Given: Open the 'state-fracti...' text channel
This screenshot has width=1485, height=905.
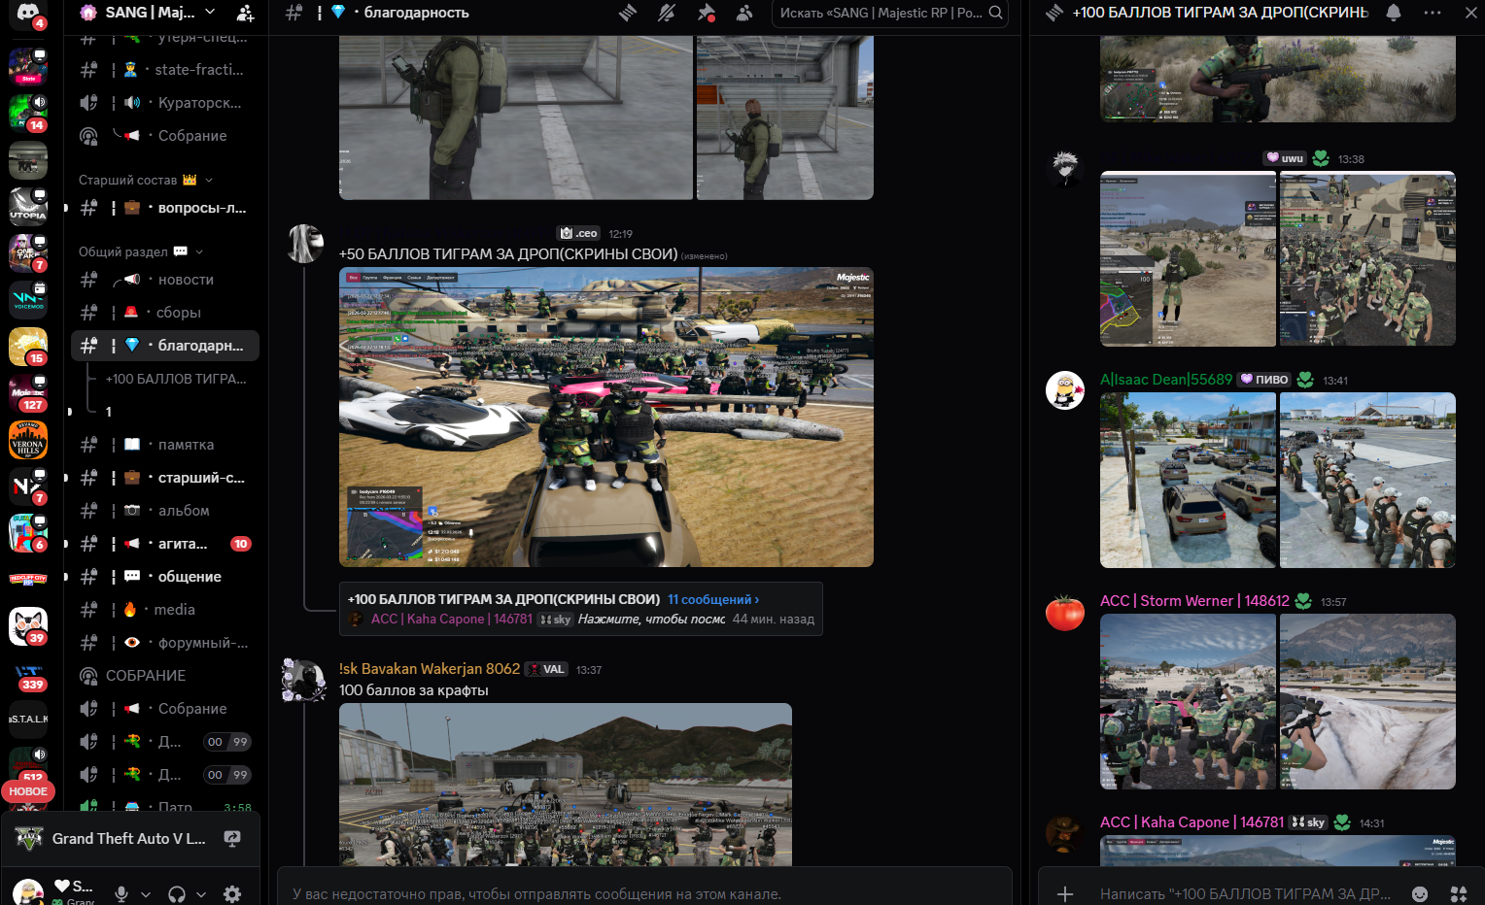Looking at the screenshot, I should pos(165,70).
